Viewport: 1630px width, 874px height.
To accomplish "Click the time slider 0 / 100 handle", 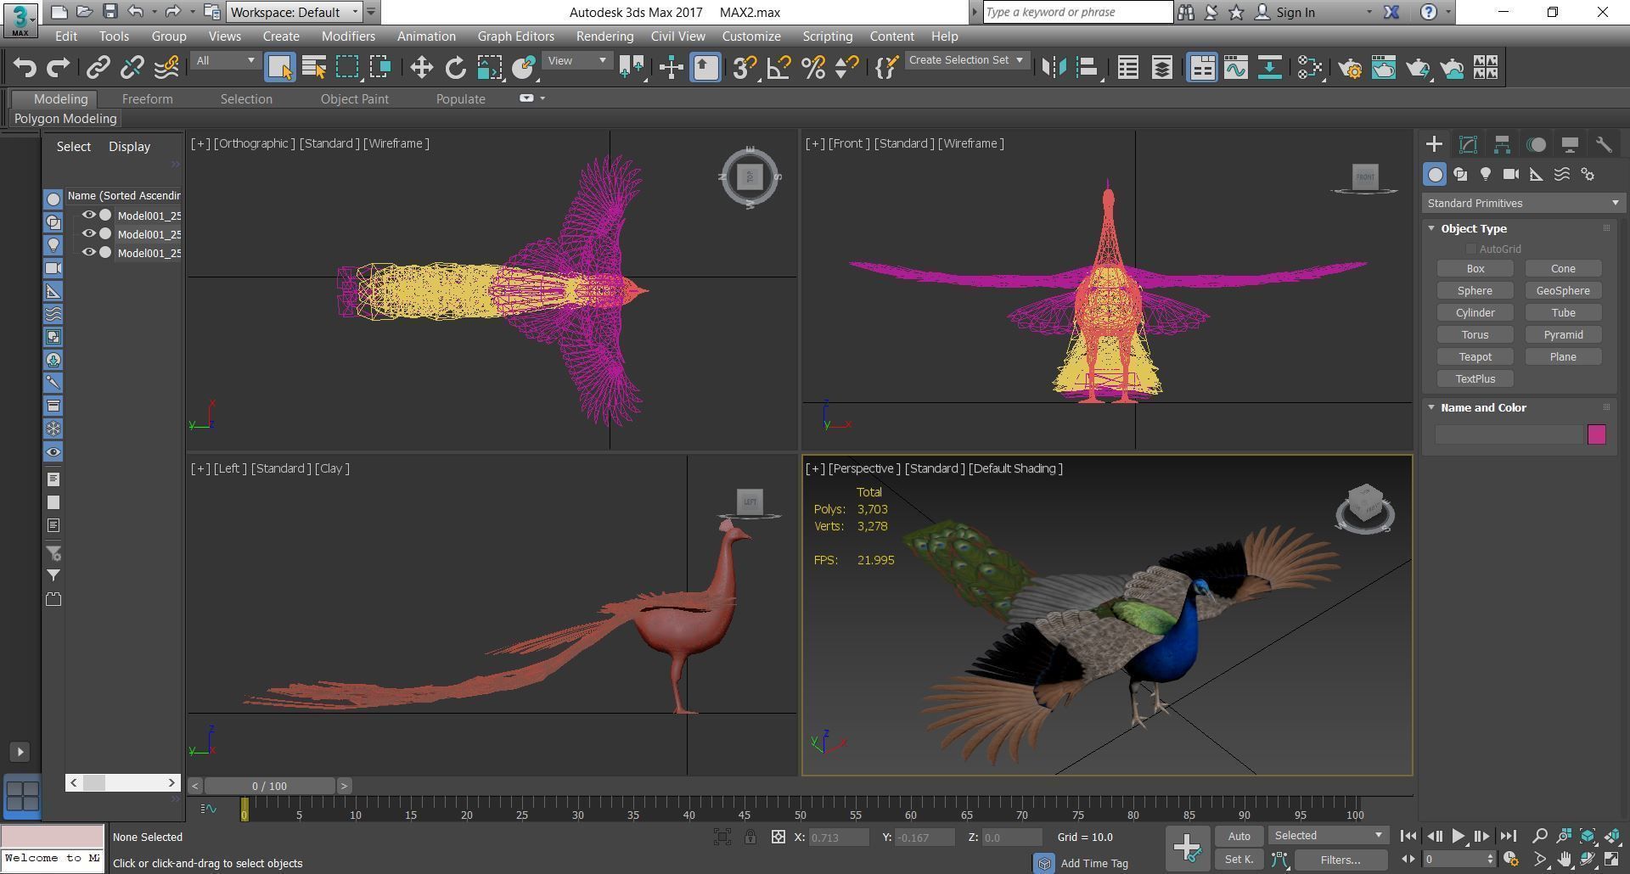I will point(269,786).
